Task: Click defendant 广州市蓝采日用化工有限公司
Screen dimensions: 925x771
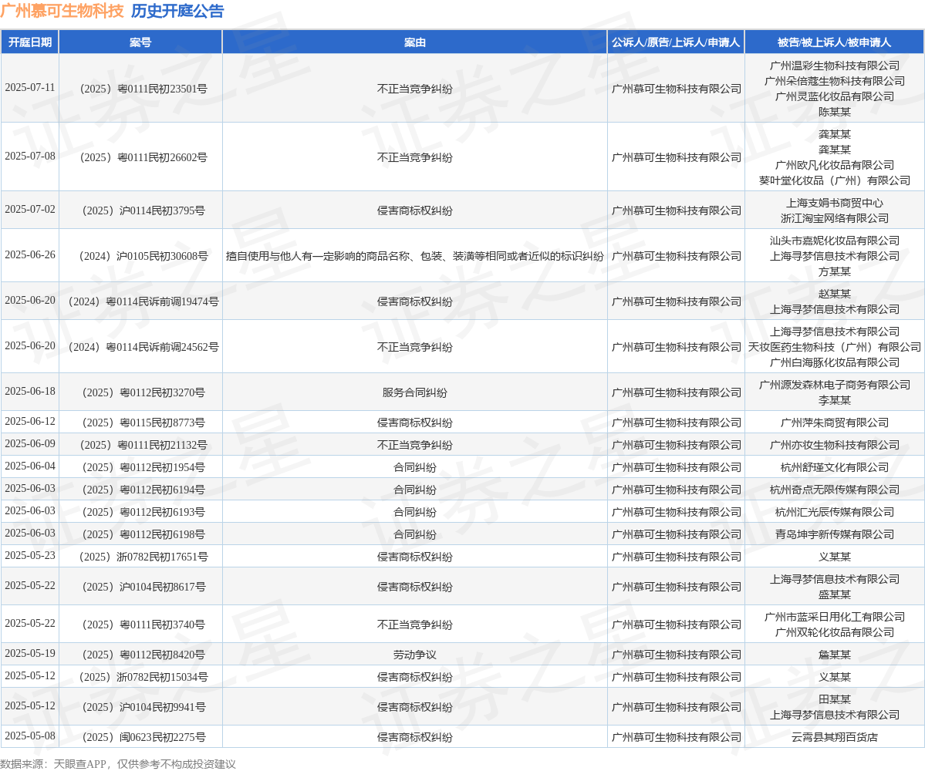Action: [835, 617]
